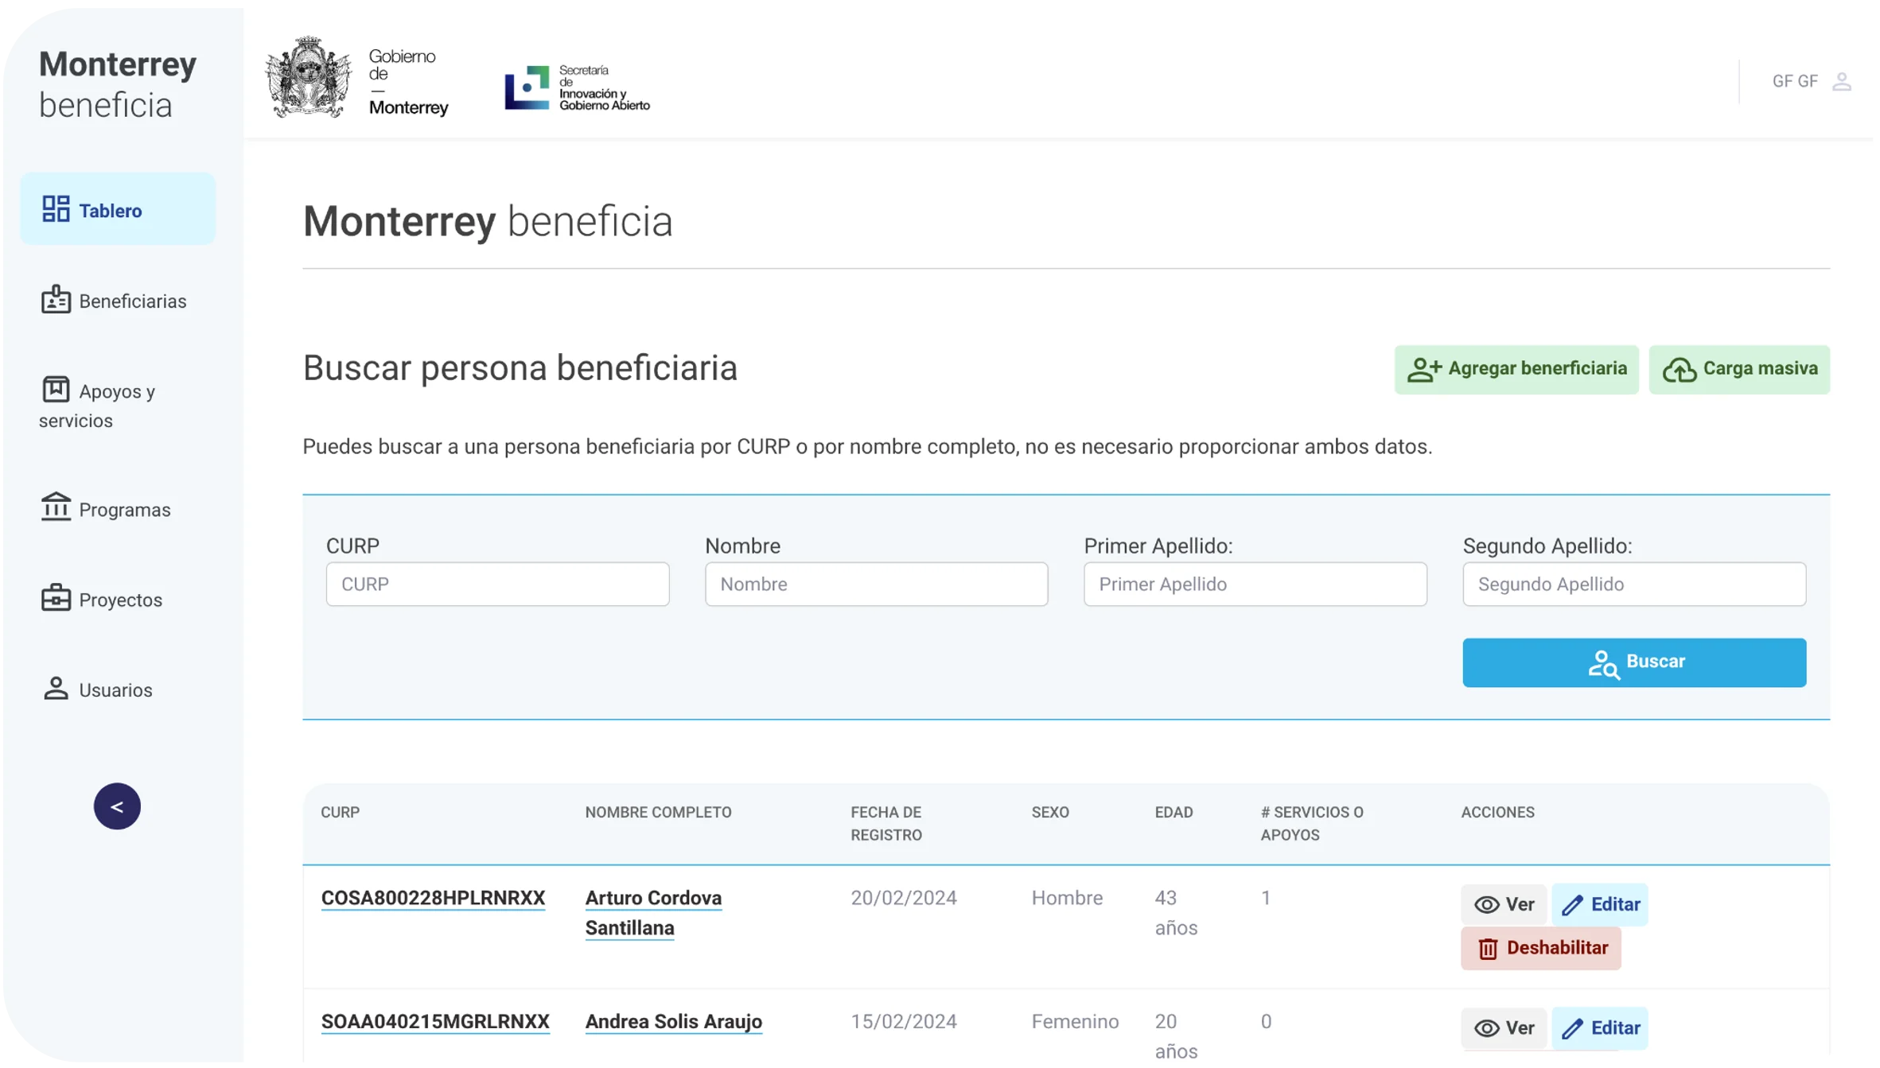Click the cloud upload icon in Carga masiva
This screenshot has width=1880, height=1068.
pos(1680,370)
